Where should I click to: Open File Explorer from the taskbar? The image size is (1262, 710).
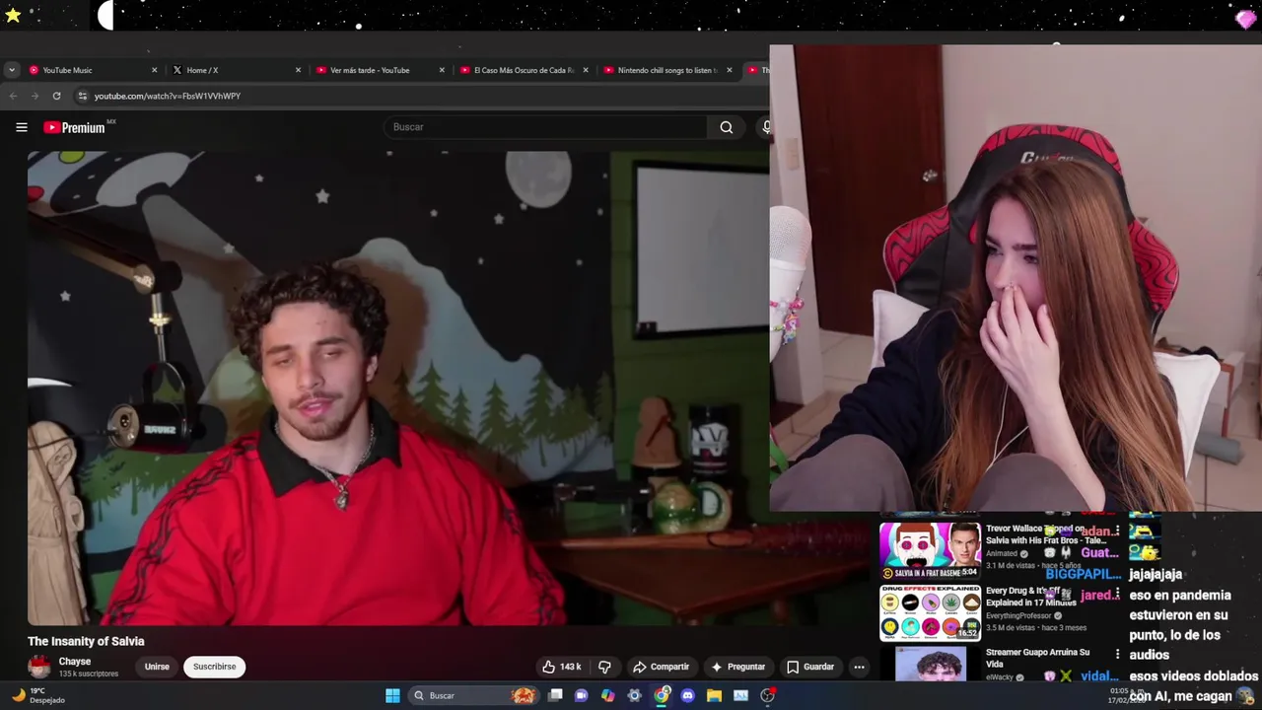point(714,695)
